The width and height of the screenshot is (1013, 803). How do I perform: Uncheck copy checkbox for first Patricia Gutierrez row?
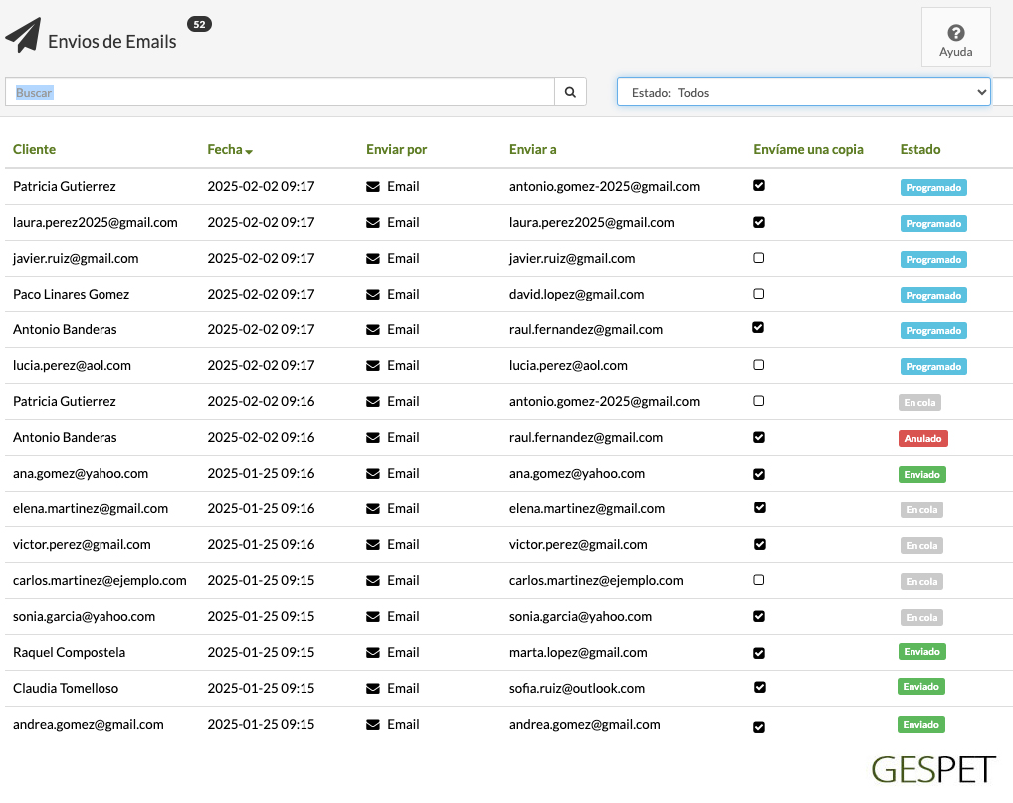759,185
